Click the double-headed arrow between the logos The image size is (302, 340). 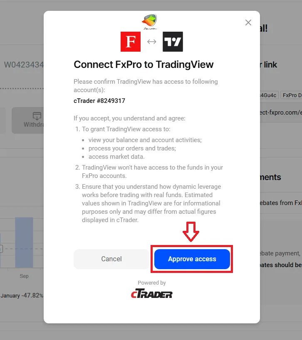point(151,42)
